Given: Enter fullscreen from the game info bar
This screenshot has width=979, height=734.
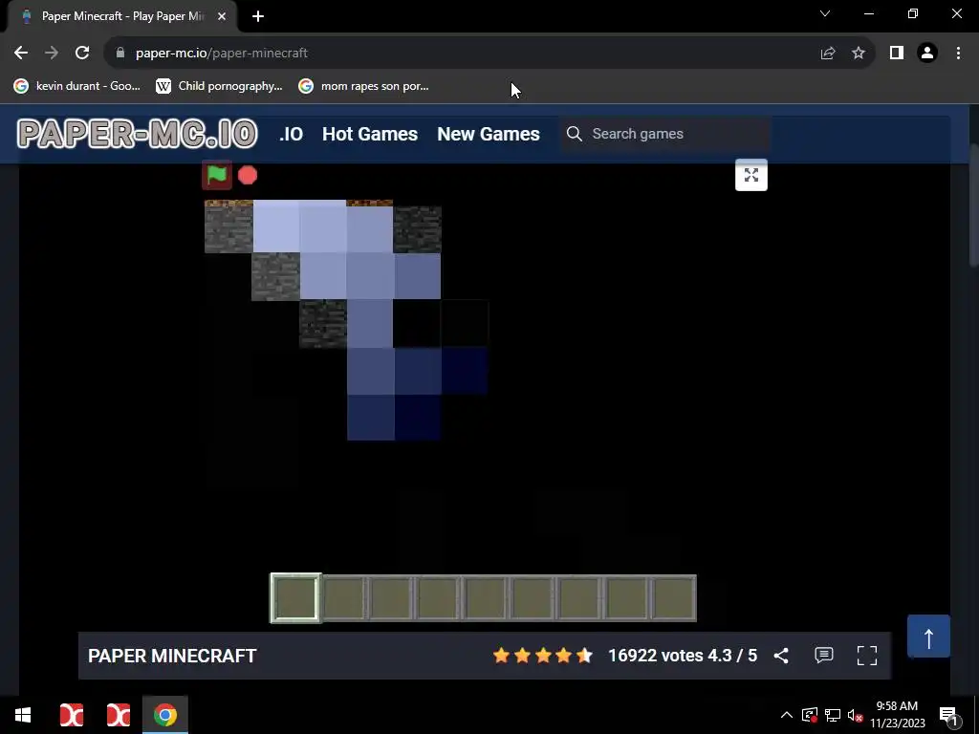Looking at the screenshot, I should (x=866, y=656).
